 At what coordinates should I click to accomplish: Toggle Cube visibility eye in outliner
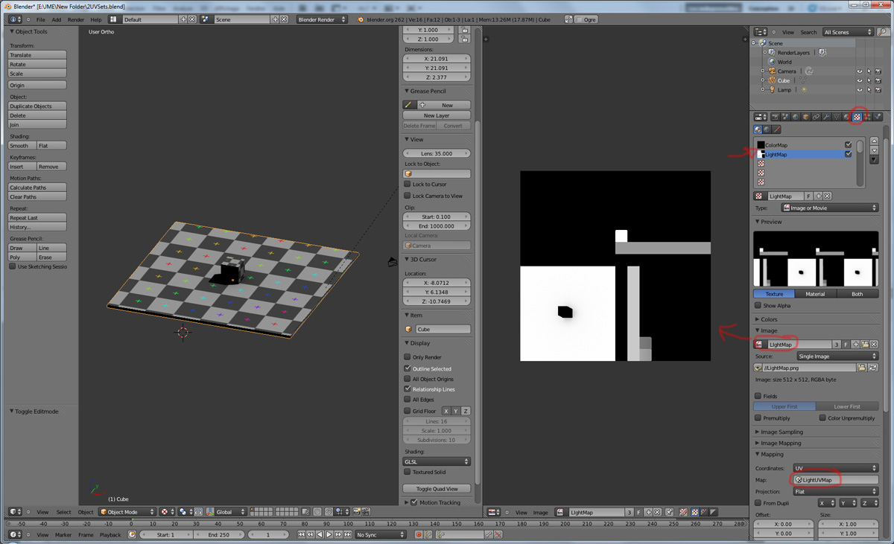[x=859, y=80]
